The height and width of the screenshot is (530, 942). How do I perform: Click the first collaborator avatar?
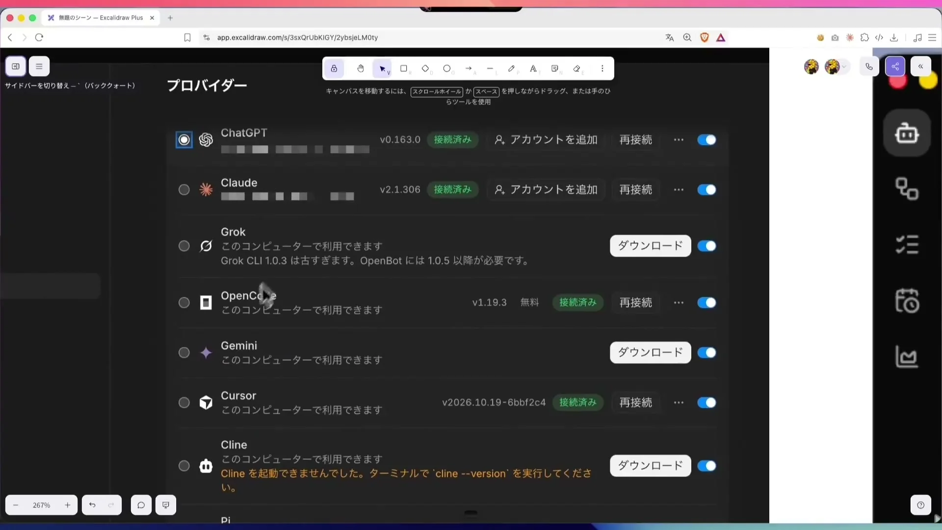click(x=811, y=66)
